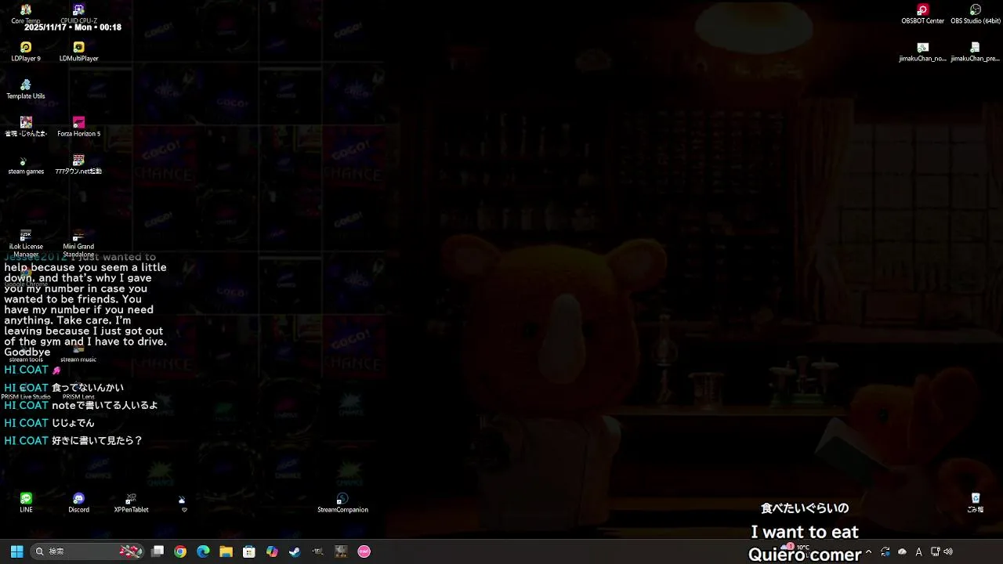Image resolution: width=1003 pixels, height=564 pixels.
Task: Open Task View from the taskbar
Action: (x=158, y=551)
